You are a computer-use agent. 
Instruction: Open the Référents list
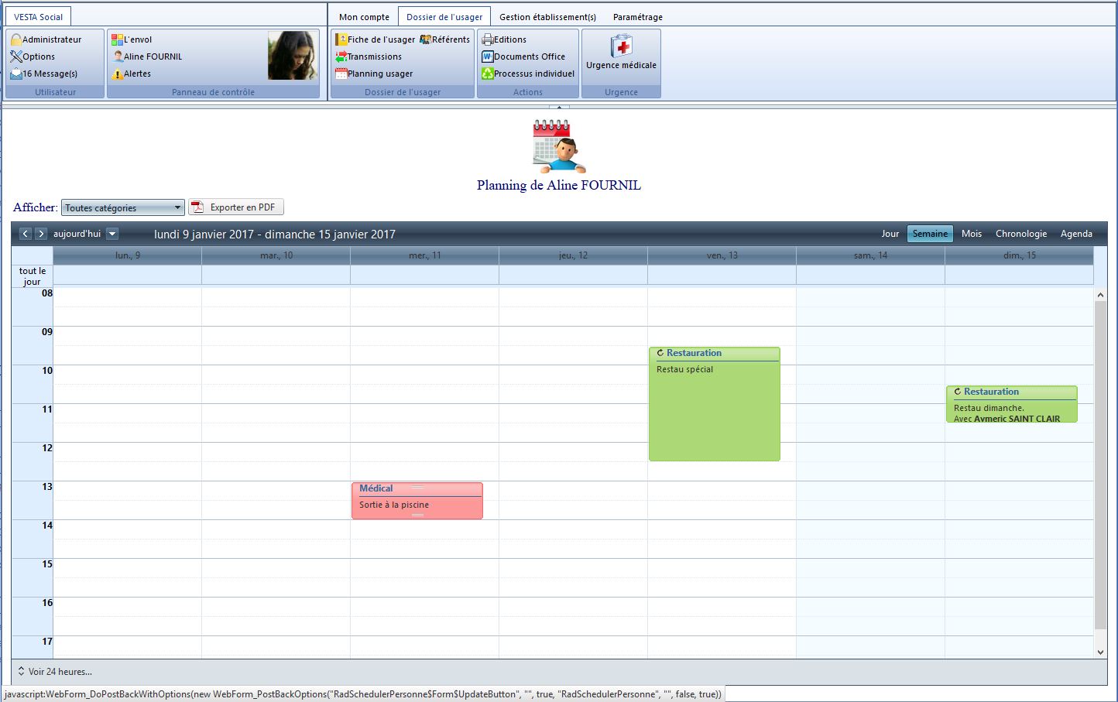click(x=445, y=39)
